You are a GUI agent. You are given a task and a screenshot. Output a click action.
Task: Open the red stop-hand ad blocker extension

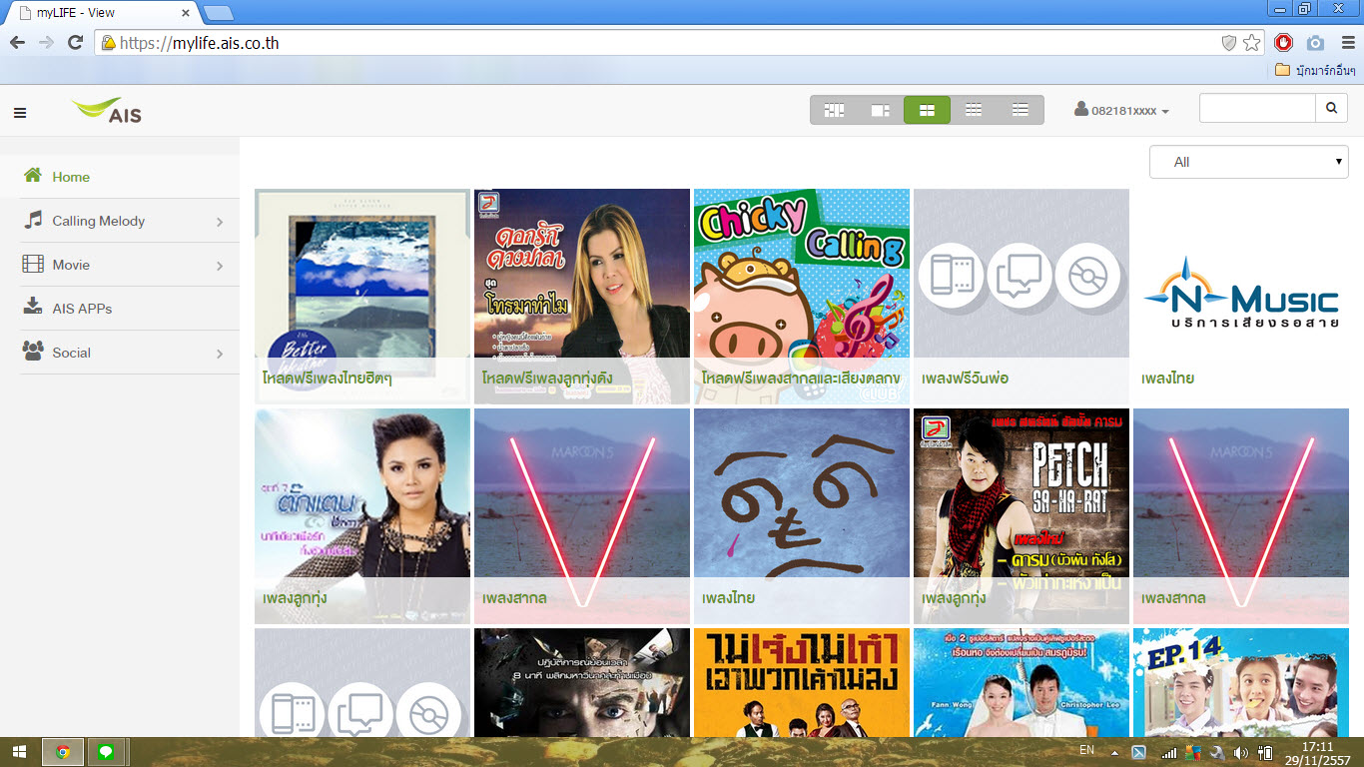coord(1284,43)
